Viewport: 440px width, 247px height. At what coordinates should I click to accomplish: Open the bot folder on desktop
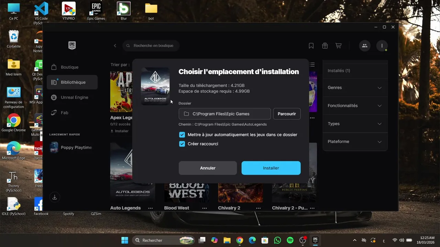[x=151, y=11]
